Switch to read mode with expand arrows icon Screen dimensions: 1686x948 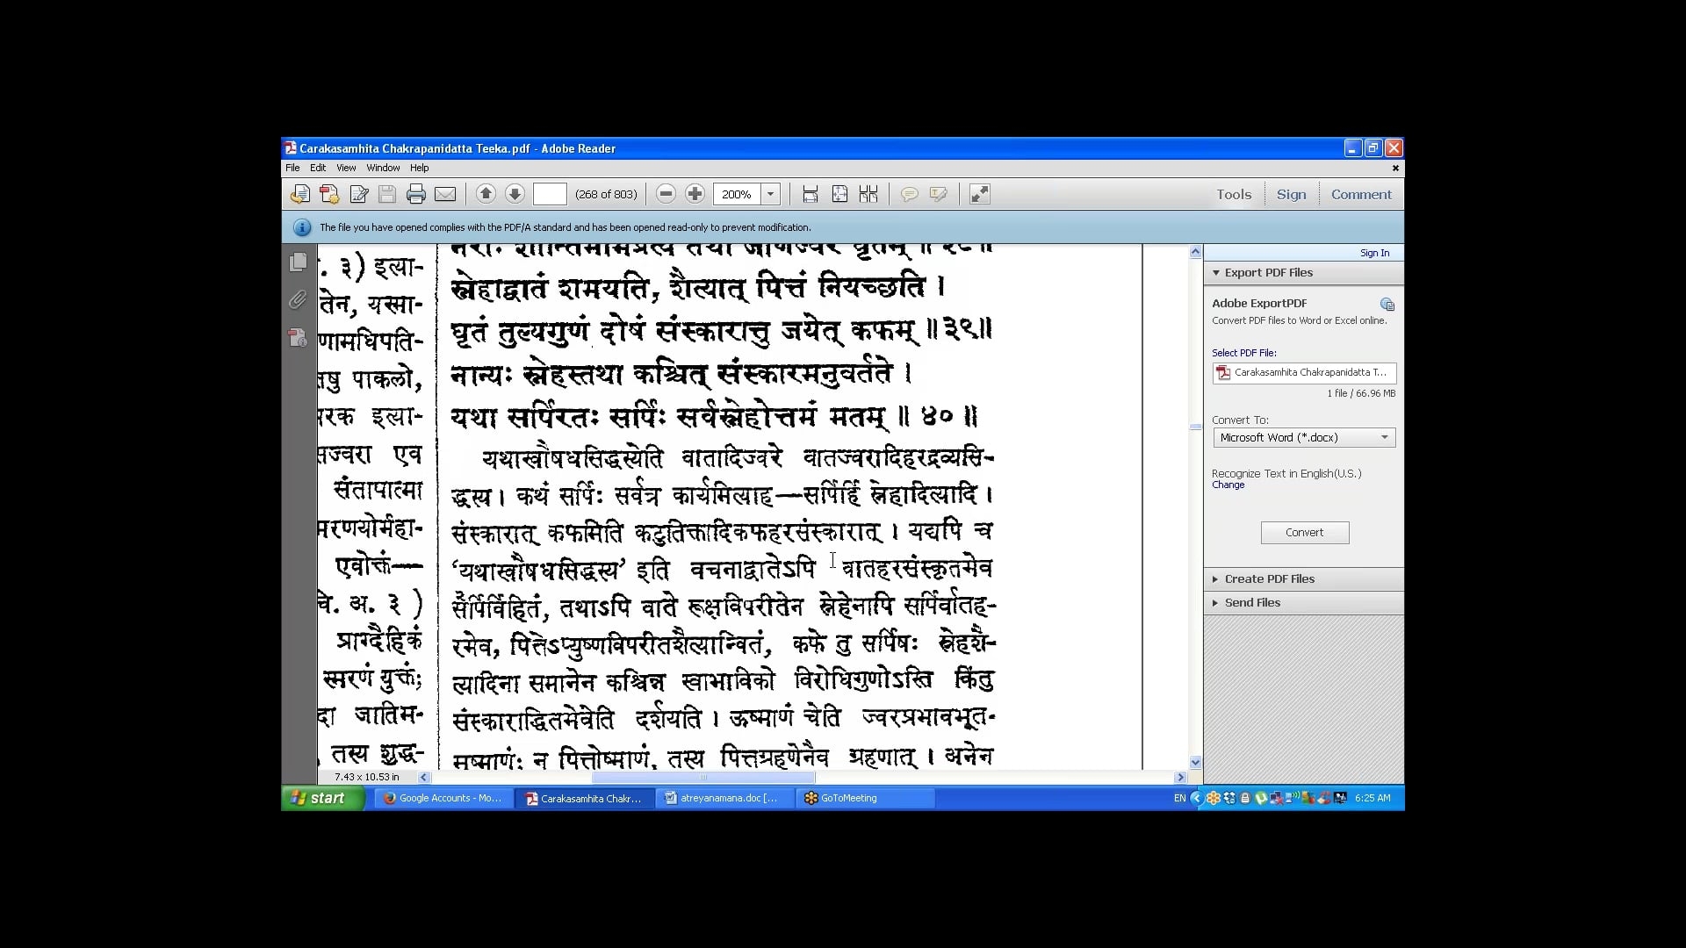(979, 194)
